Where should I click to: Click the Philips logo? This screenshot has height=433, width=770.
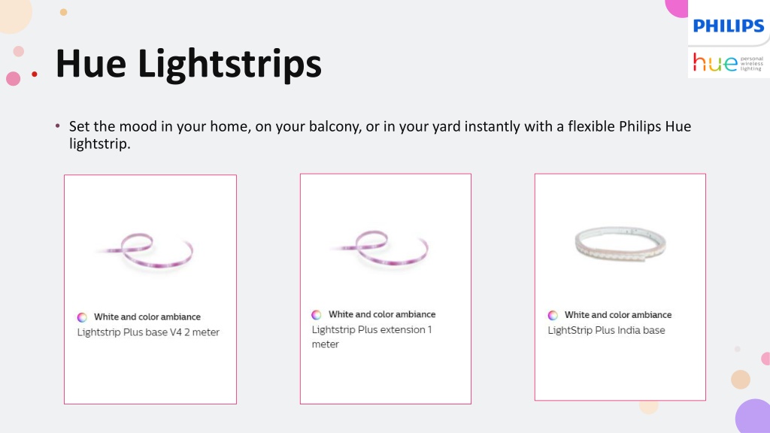click(728, 26)
